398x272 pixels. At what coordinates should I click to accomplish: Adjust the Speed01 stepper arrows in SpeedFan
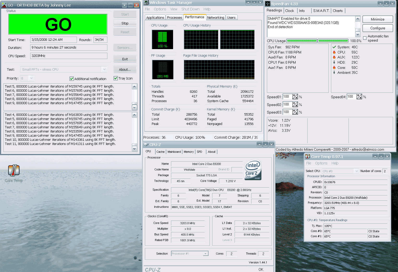coord(295,97)
